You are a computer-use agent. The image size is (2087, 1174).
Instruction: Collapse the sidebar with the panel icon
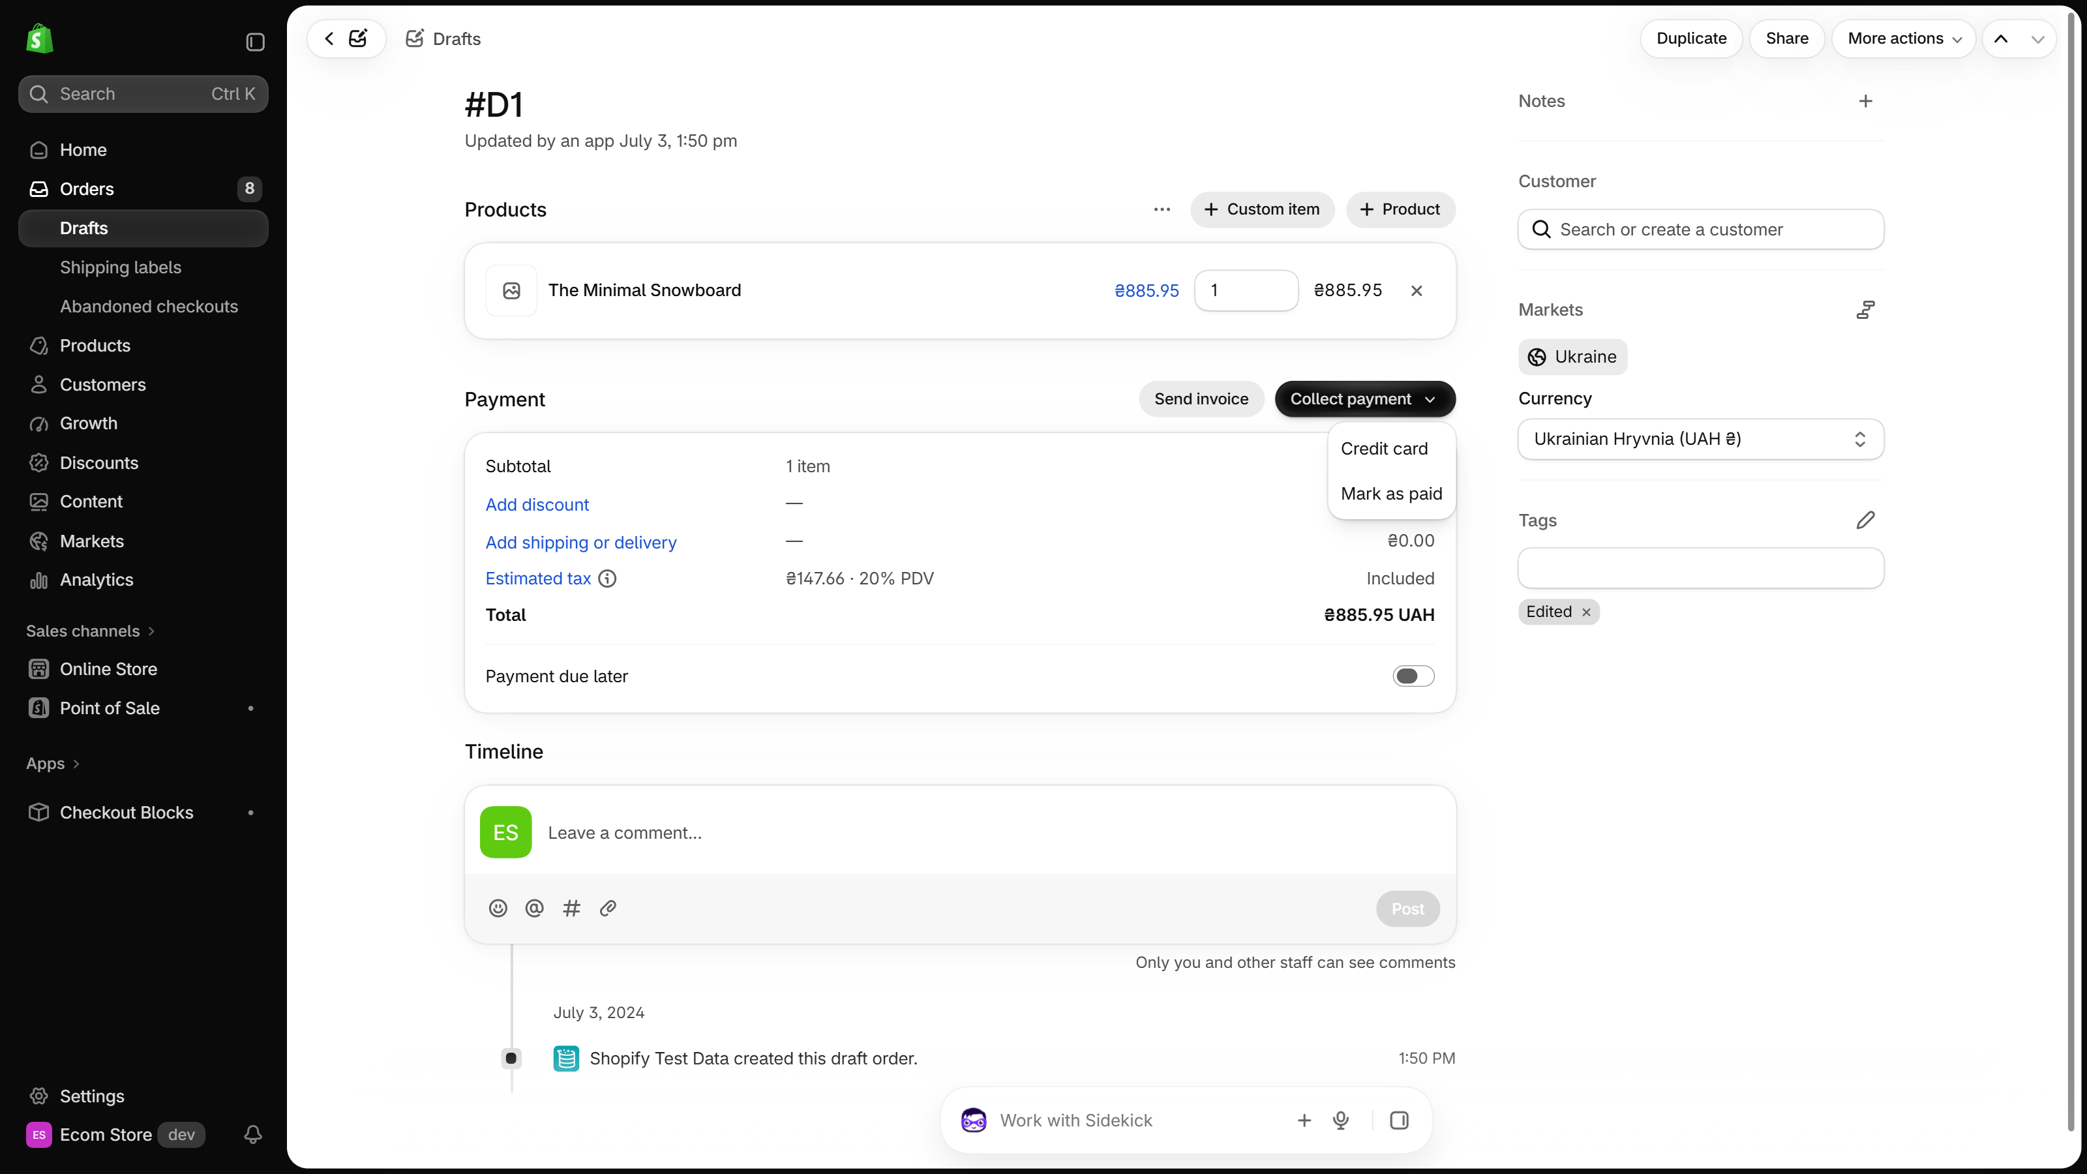[x=255, y=41]
